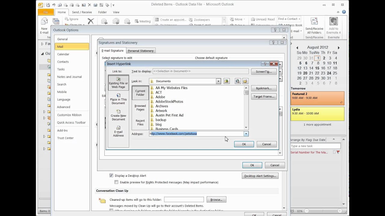
Task: Toggle Display a Desktop Alert checkbox
Action: tap(111, 175)
